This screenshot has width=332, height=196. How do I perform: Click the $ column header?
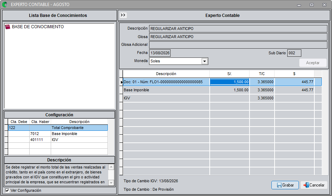pos(294,74)
